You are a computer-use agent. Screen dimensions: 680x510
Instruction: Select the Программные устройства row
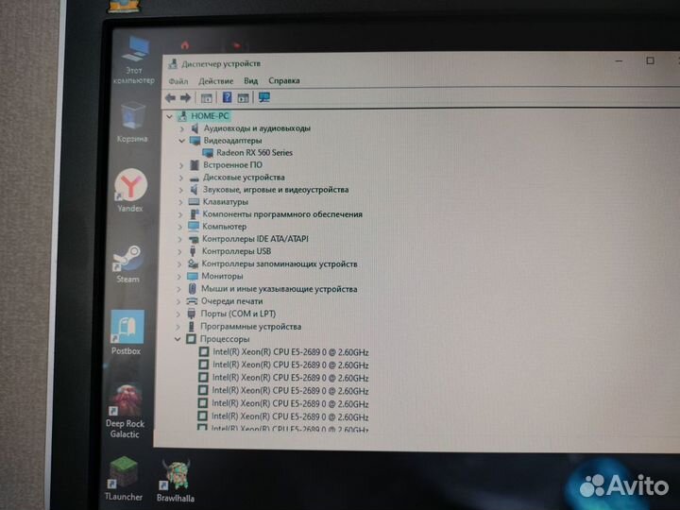[x=250, y=327]
